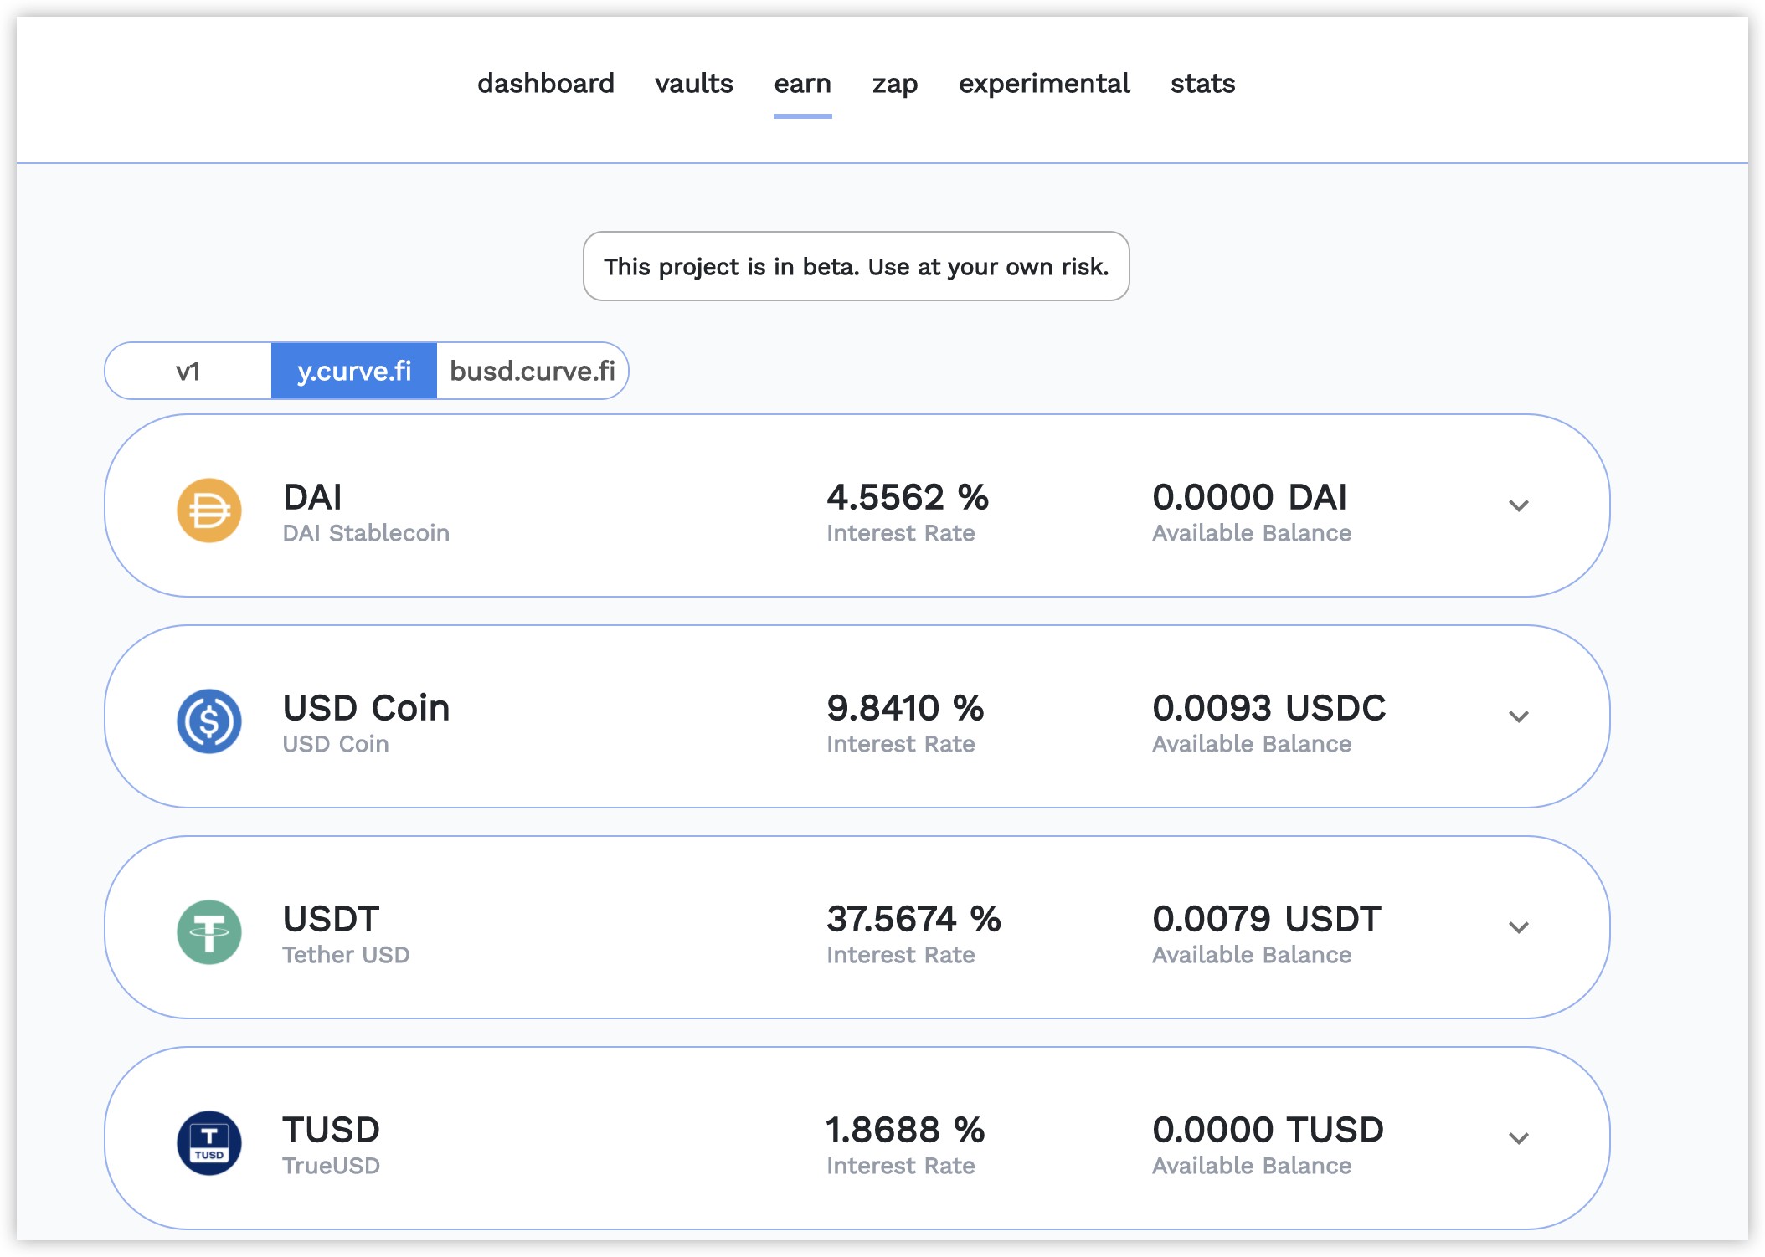
Task: Open the experimental tab
Action: point(1044,84)
